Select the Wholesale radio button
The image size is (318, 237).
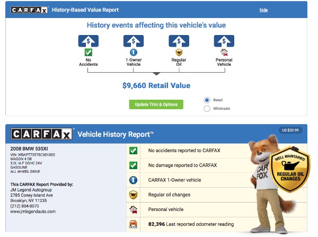[207, 109]
